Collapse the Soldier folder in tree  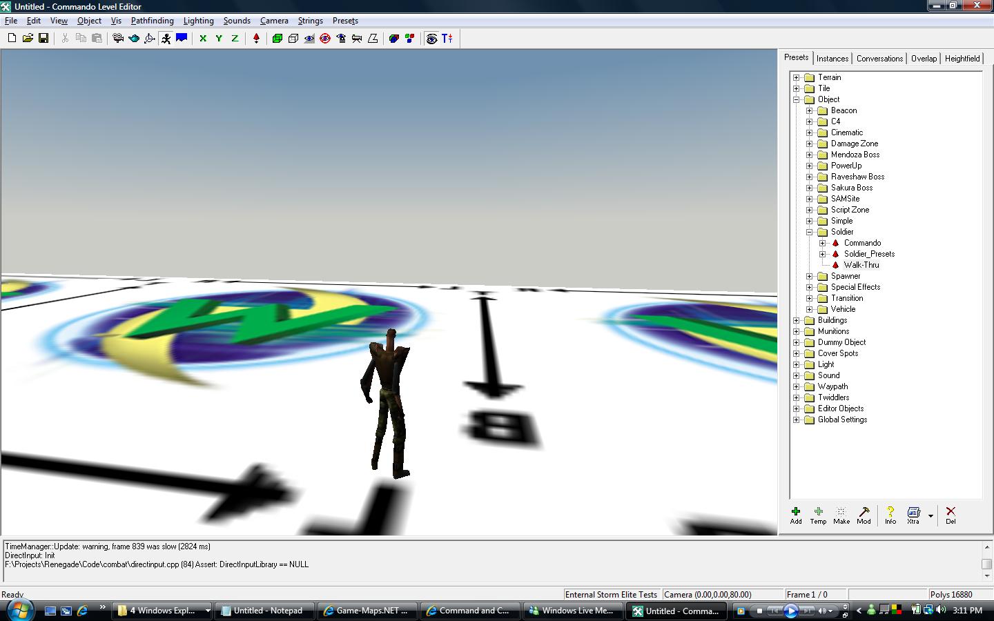[x=809, y=232]
